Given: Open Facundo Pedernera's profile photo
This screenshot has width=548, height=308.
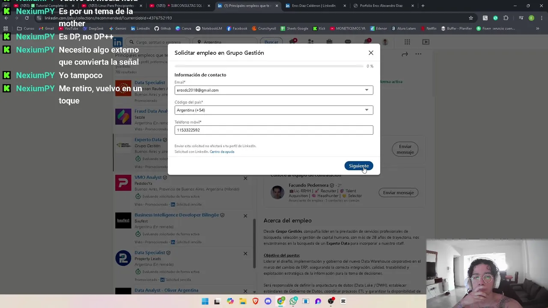Looking at the screenshot, I should pyautogui.click(x=277, y=192).
